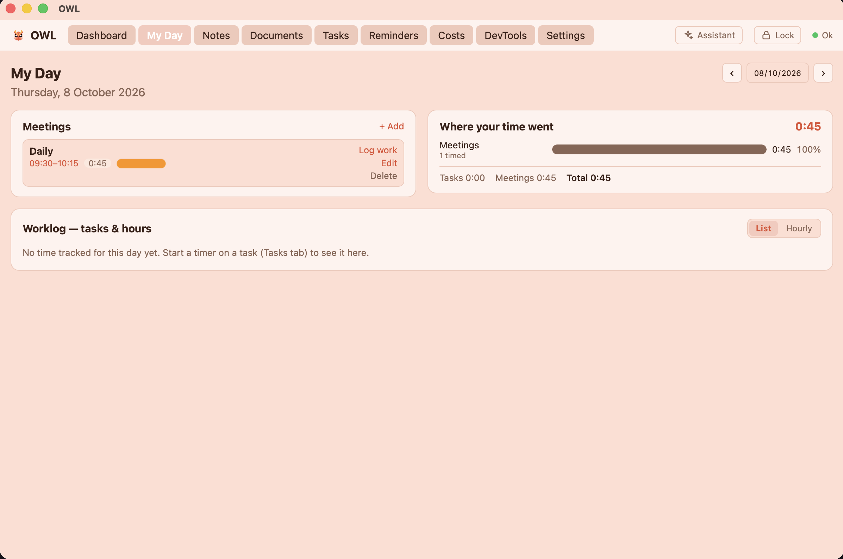Go to Costs tab
Screen dimensions: 843x559
tap(451, 35)
